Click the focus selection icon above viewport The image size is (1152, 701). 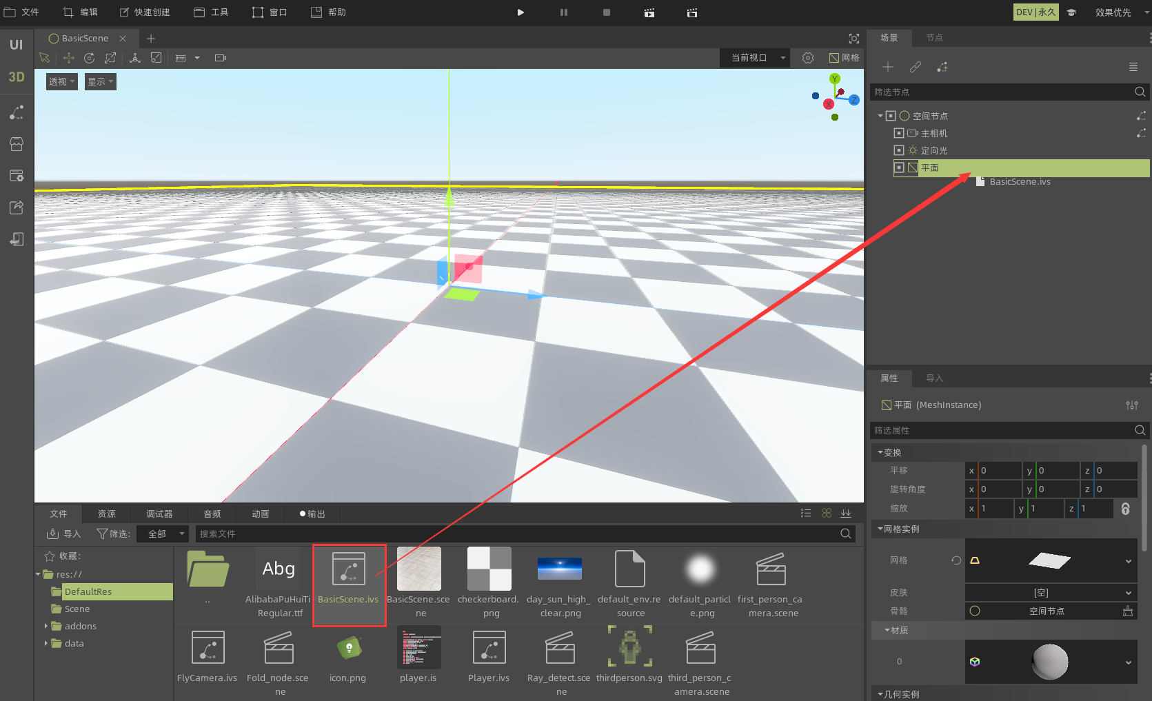[x=853, y=39]
